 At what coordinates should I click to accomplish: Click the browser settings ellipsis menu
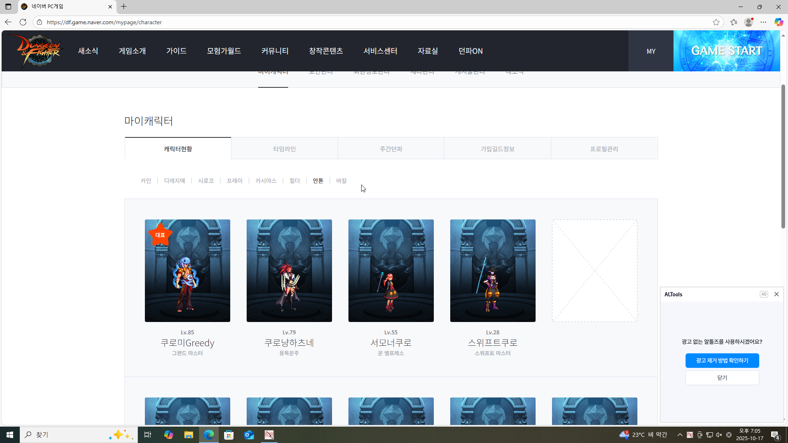tap(763, 22)
